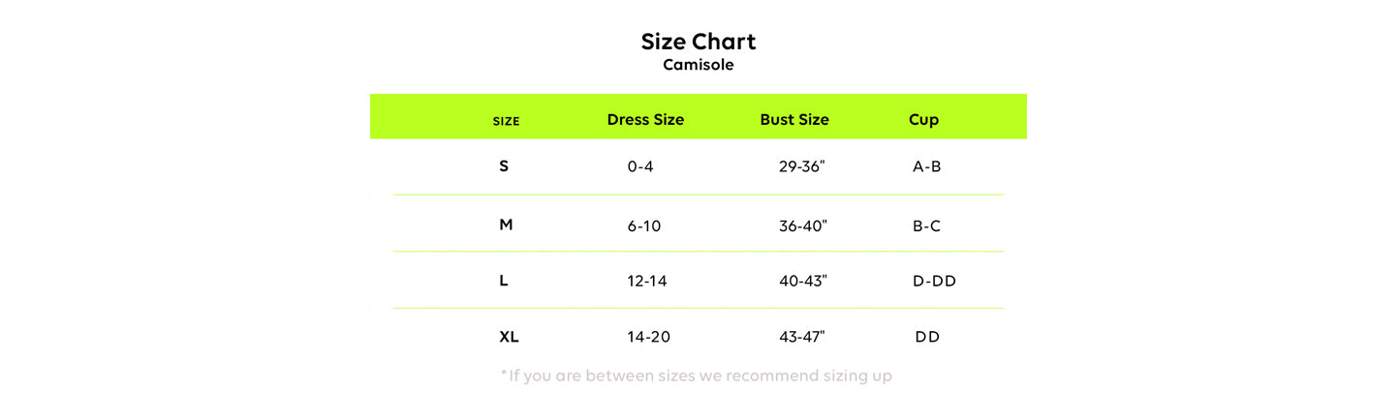Select the S size row label

[504, 166]
